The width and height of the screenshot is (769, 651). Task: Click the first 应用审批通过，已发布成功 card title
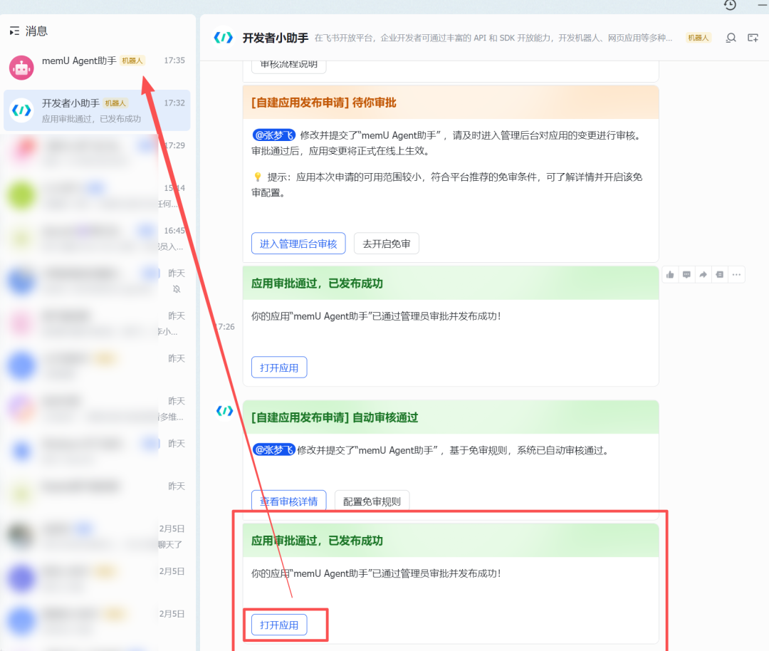[x=317, y=283]
